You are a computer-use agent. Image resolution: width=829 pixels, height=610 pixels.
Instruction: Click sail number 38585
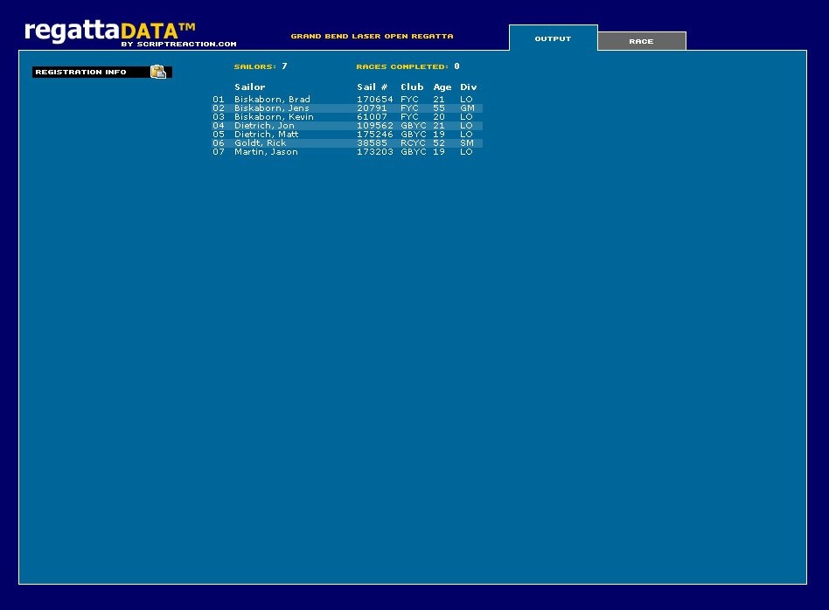click(372, 142)
